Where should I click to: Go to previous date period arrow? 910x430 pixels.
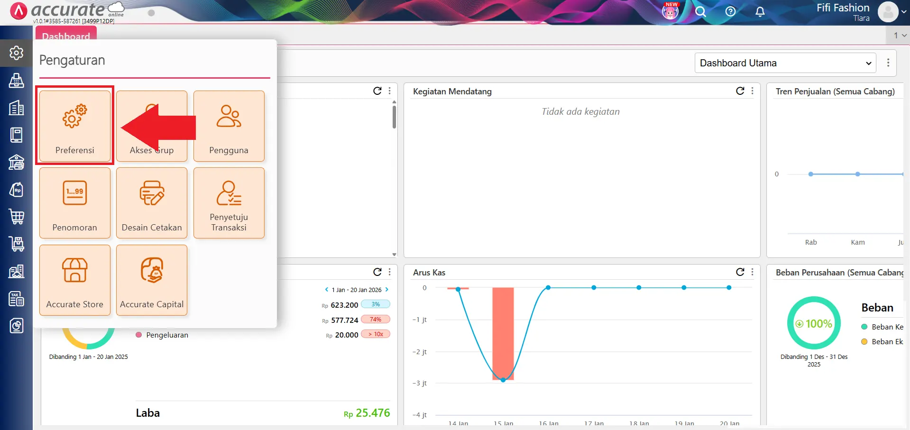[326, 290]
